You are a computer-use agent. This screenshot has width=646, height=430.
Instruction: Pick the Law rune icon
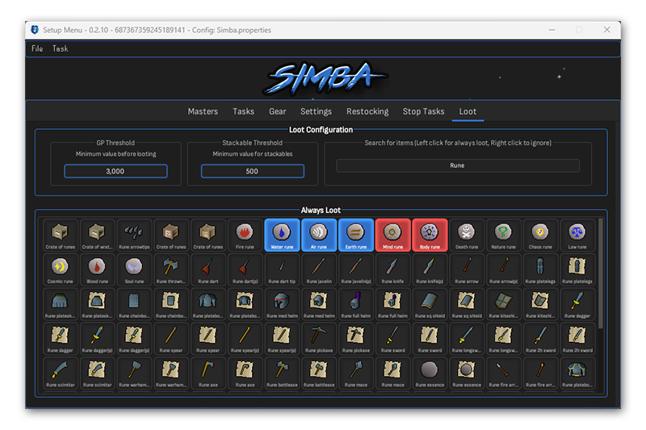pyautogui.click(x=577, y=235)
